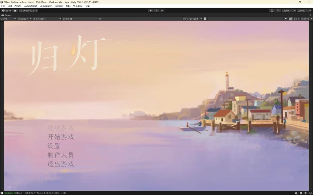Image resolution: width=313 pixels, height=195 pixels.
Task: Toggle the keyboard shortcuts icon
Action: coord(291,19)
